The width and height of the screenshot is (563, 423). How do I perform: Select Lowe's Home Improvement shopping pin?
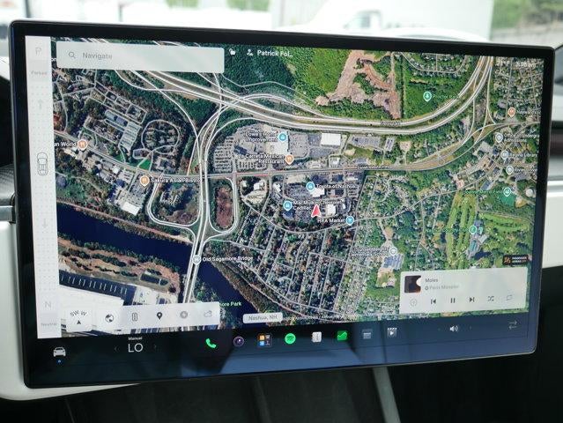click(282, 137)
